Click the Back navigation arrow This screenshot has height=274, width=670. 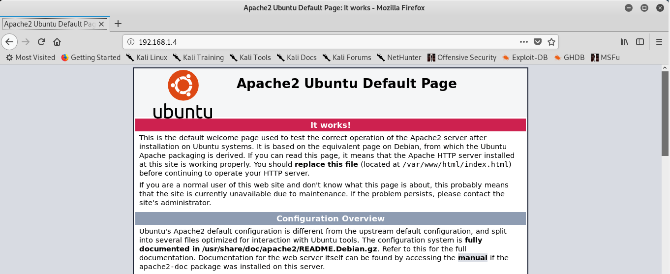(x=9, y=42)
